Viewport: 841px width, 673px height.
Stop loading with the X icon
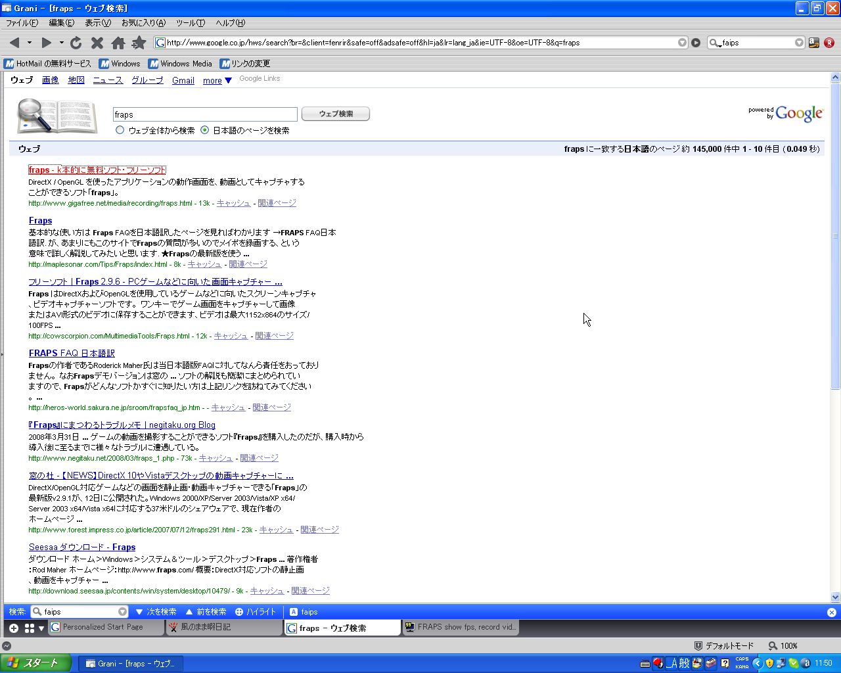97,43
